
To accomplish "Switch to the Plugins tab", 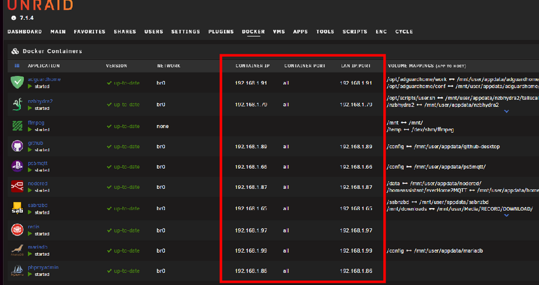I will click(x=221, y=32).
